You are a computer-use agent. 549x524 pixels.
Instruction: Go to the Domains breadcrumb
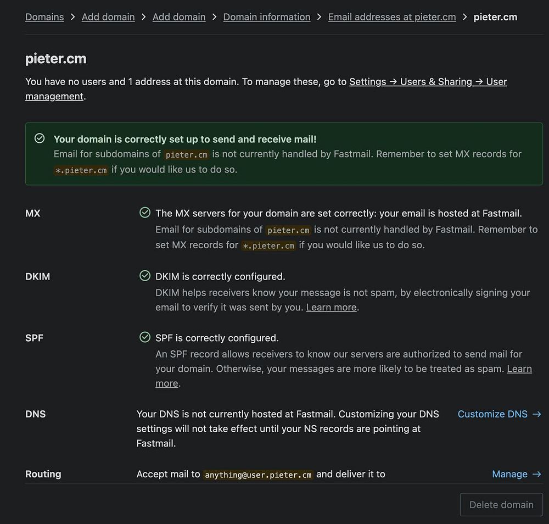coord(44,17)
